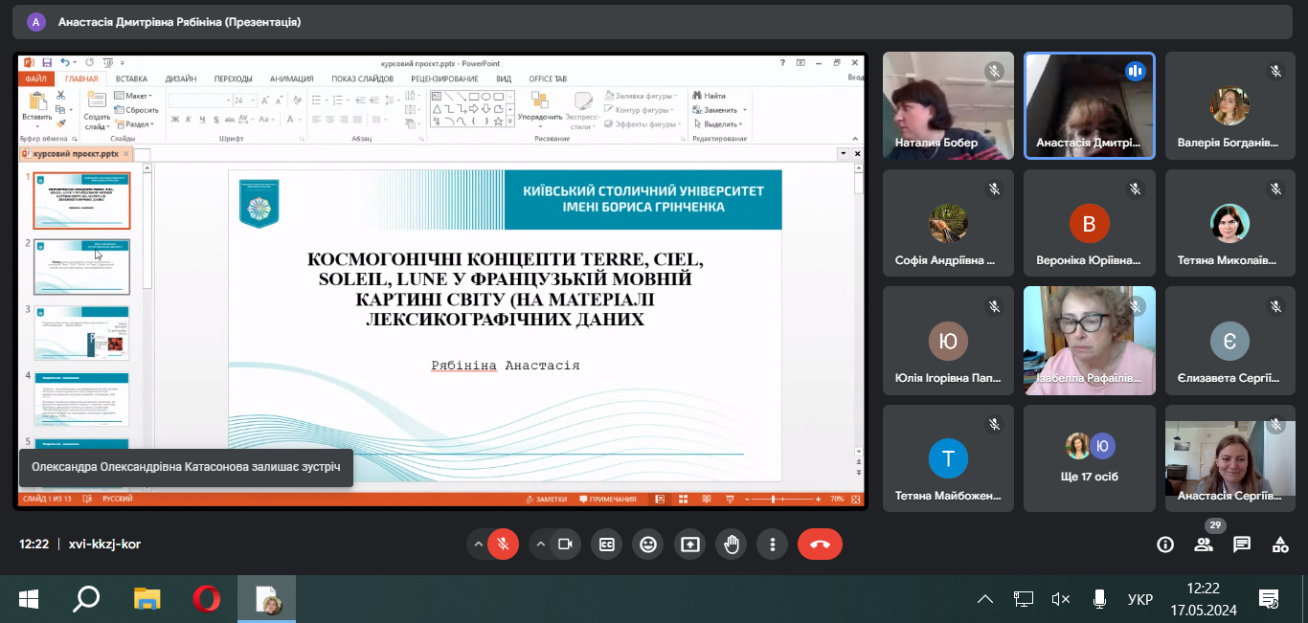The height and width of the screenshot is (623, 1308).
Task: Open the Meet activities panel
Action: 1280,545
